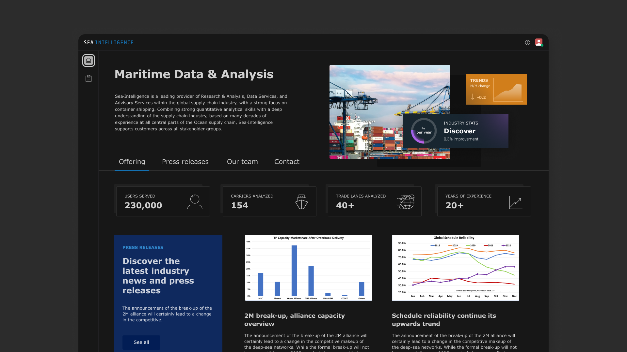Screen dimensions: 627x352
Task: Open the clipboard reports icon in sidebar
Action: click(x=88, y=78)
